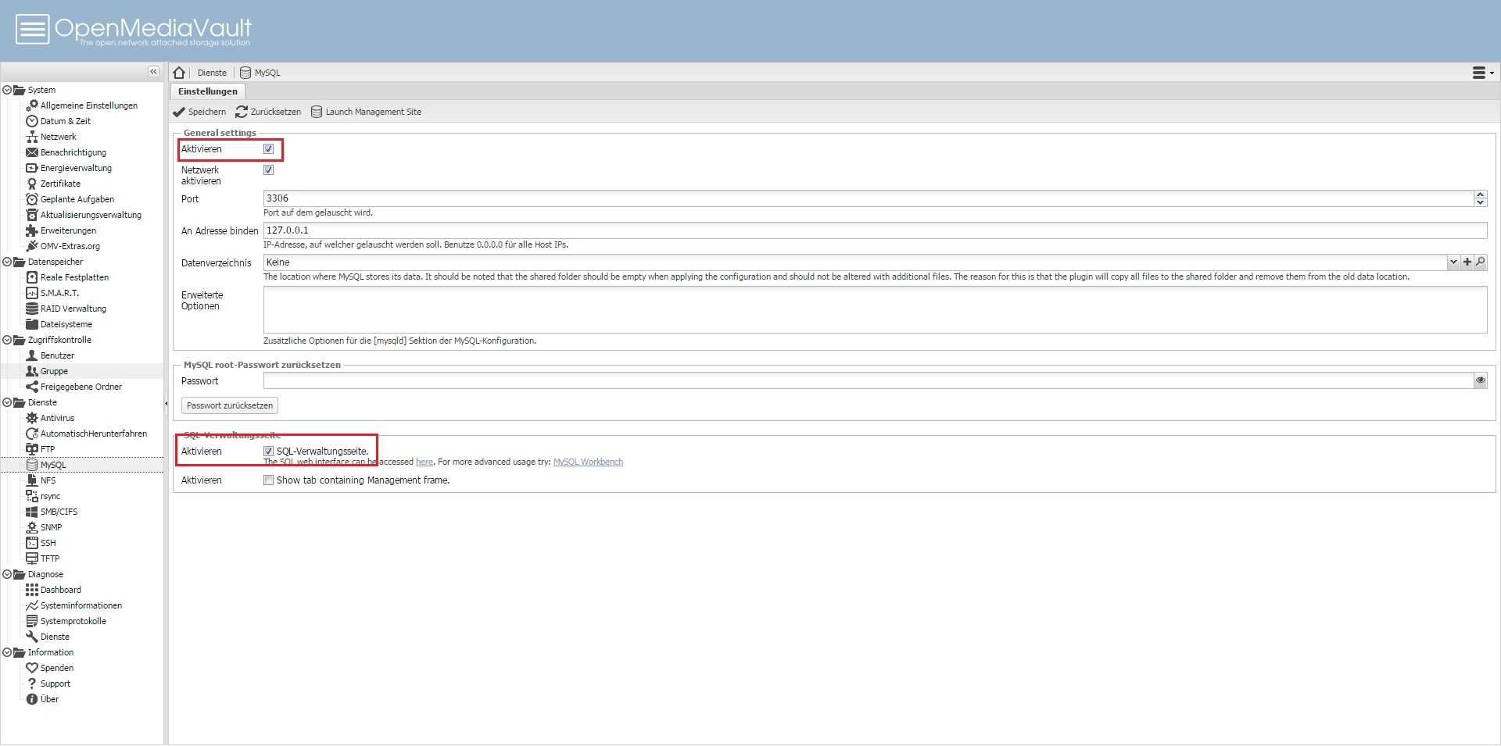Enable Show tab containing Management frame
Viewport: 1501px width, 746px height.
pos(268,480)
